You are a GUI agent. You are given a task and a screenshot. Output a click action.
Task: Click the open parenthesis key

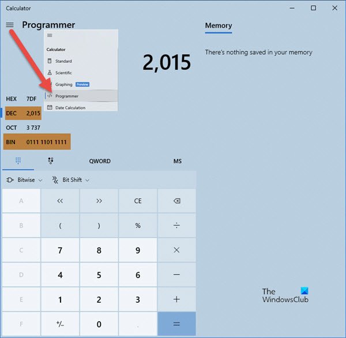coord(60,226)
